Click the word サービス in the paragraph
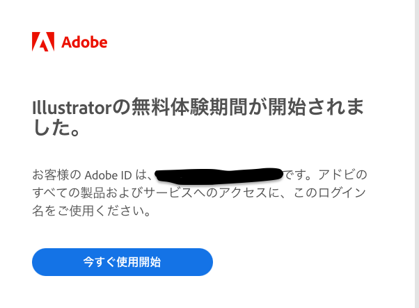 coord(178,192)
